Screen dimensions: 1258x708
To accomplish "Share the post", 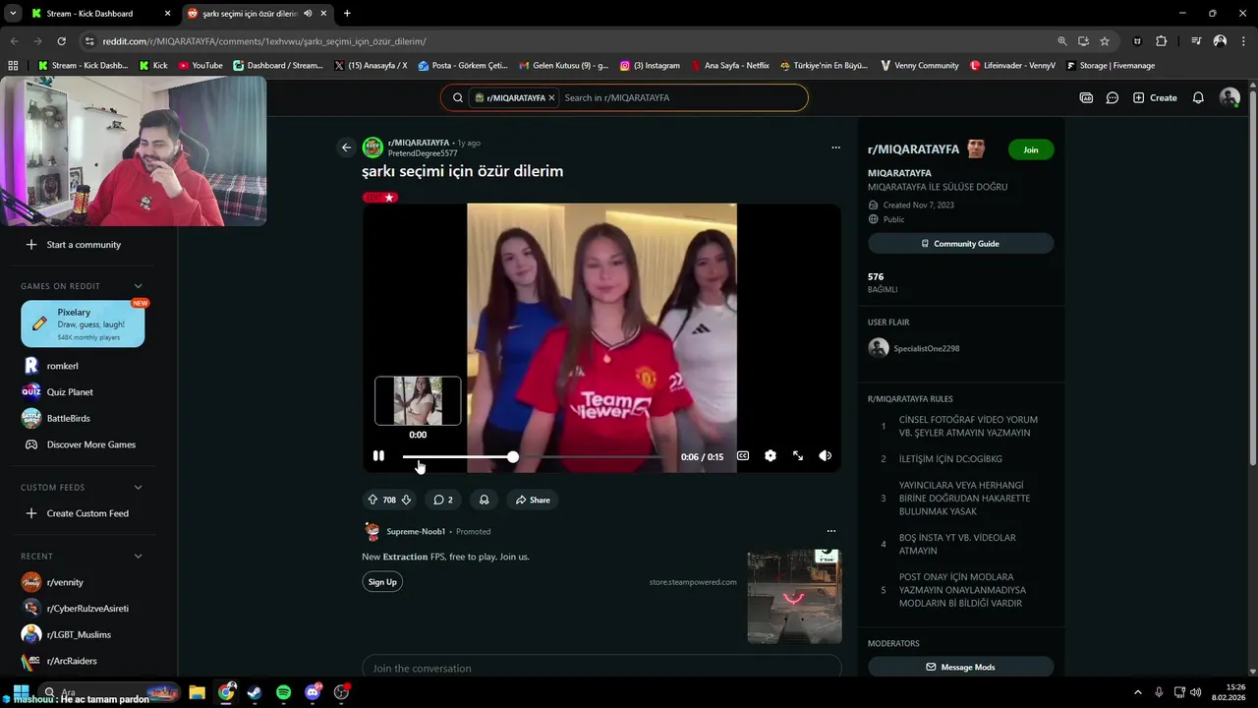I will (533, 500).
